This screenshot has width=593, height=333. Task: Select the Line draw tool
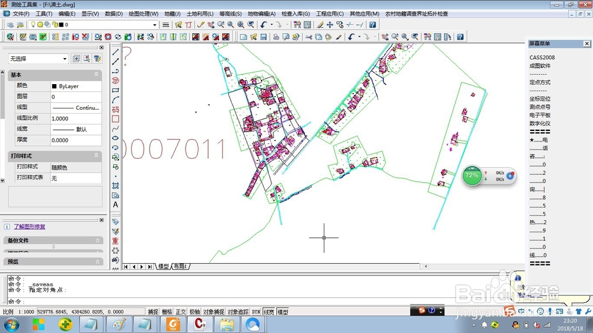116,52
